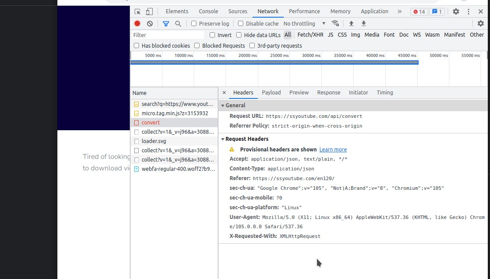The height and width of the screenshot is (279, 490).
Task: View the Payload tab
Action: tap(271, 92)
